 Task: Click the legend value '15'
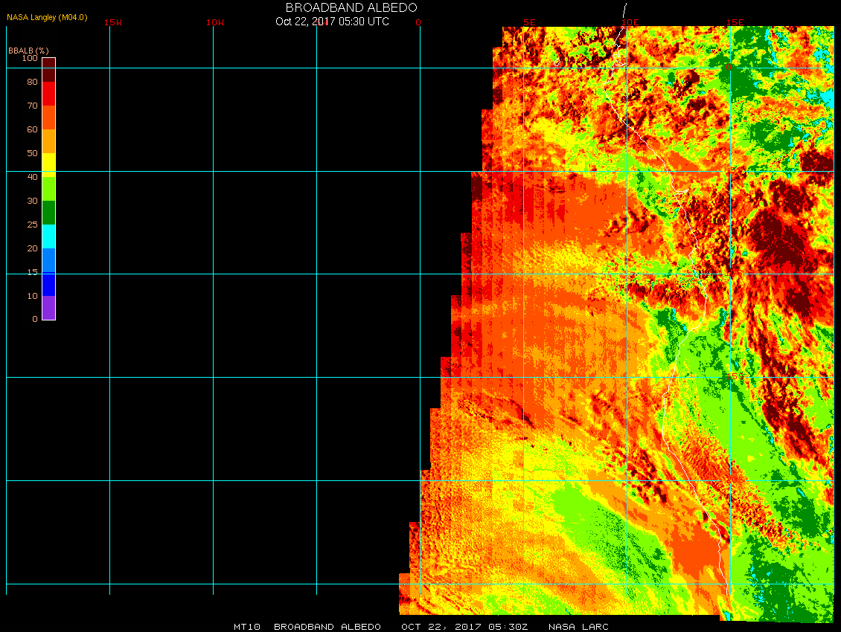click(33, 272)
